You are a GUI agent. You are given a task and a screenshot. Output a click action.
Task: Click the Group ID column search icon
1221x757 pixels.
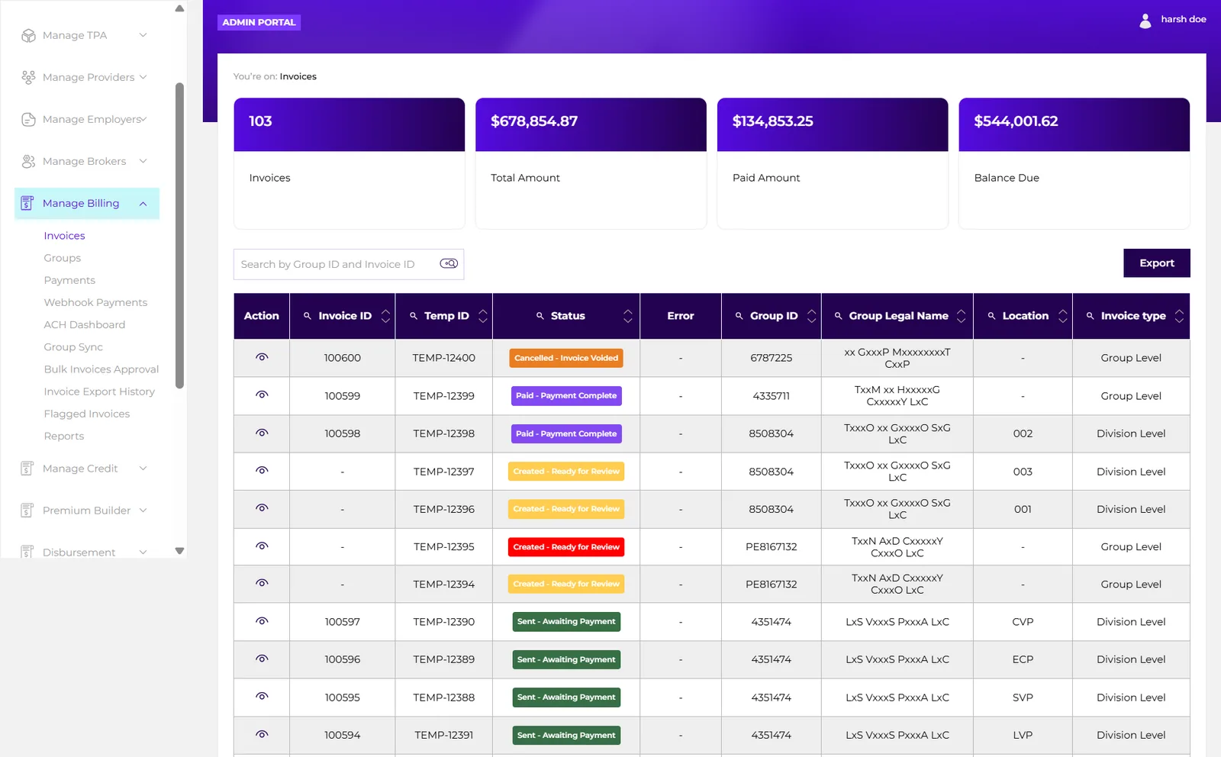point(739,316)
